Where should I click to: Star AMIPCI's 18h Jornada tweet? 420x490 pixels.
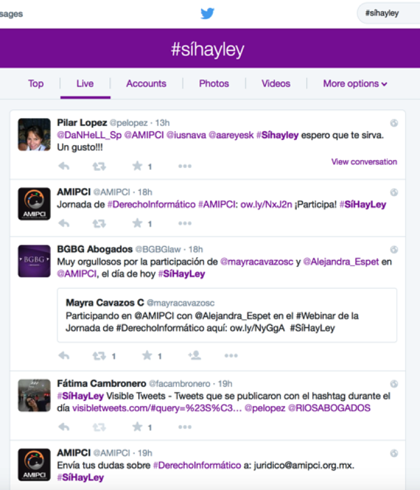137,223
